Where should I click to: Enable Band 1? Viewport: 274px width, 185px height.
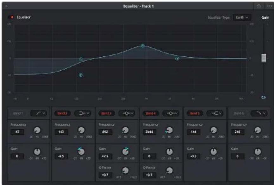click(18, 113)
